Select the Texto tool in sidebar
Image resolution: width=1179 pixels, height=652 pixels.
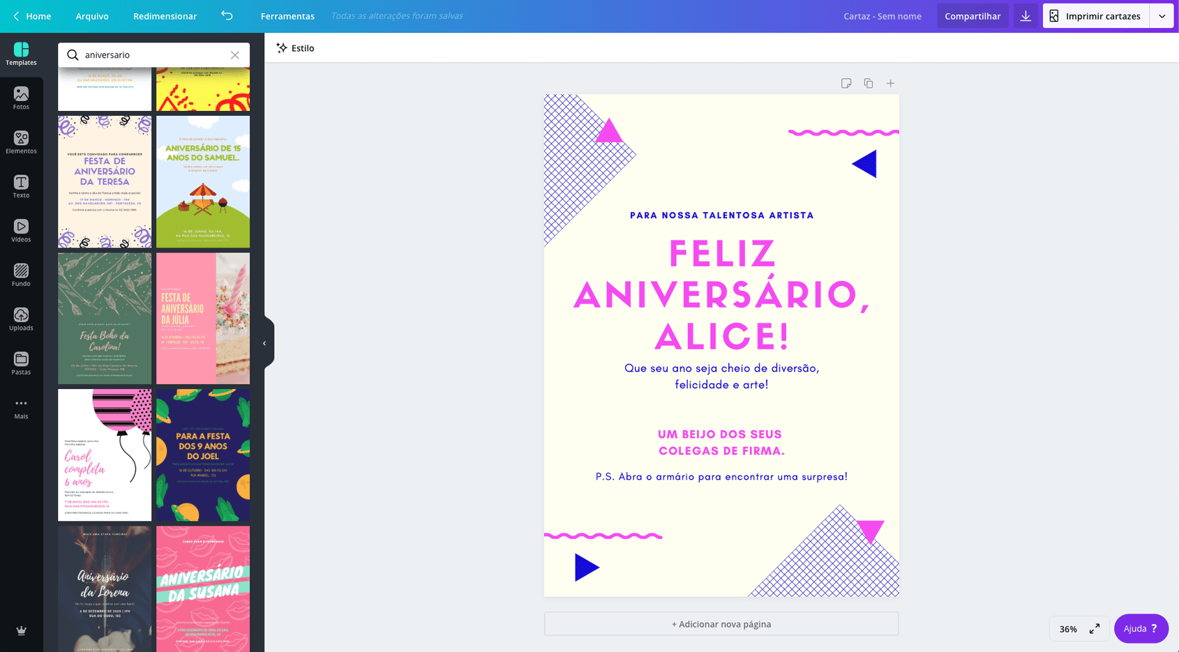[21, 186]
